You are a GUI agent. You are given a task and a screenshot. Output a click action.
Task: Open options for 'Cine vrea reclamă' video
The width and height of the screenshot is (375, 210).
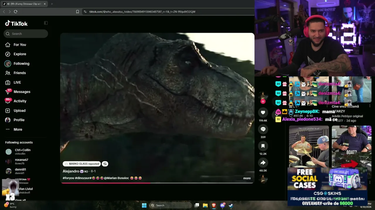(x=370, y=106)
